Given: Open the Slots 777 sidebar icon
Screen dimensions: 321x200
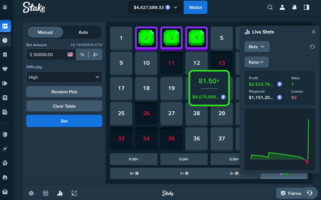Looking at the screenshot, I should tap(5, 163).
